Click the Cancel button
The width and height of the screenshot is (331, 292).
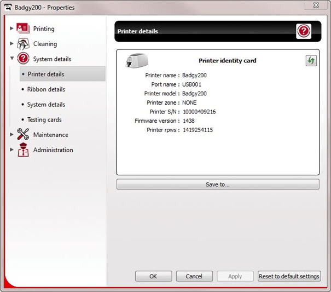pyautogui.click(x=194, y=276)
